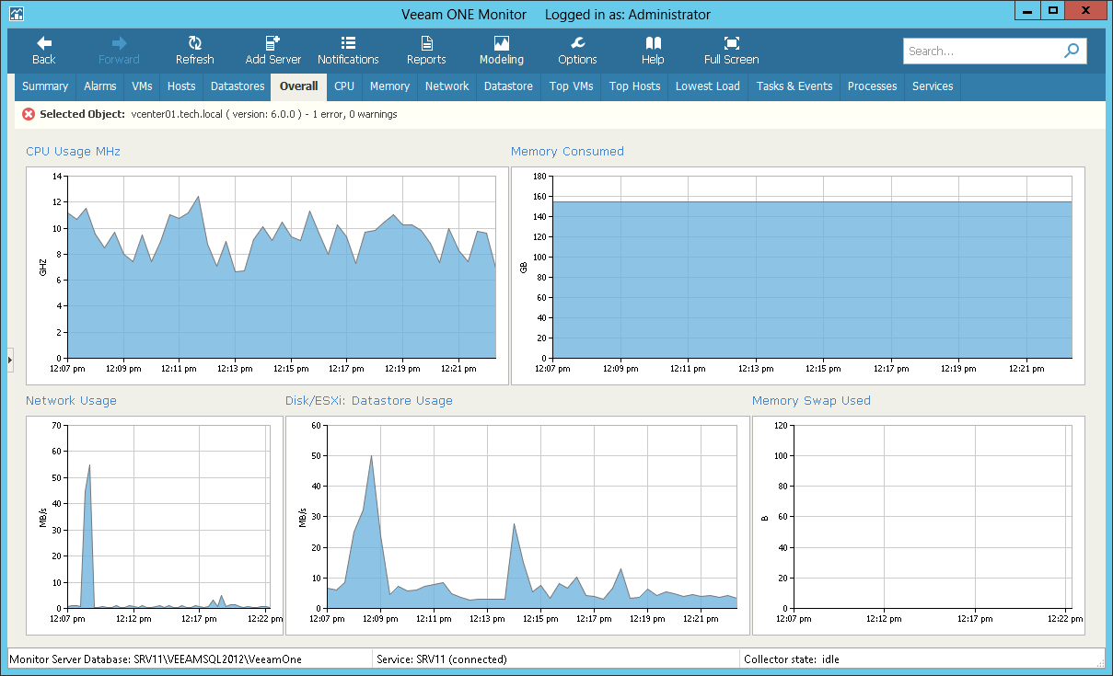Click the Forward arrow icon
The height and width of the screenshot is (676, 1113).
click(x=119, y=43)
